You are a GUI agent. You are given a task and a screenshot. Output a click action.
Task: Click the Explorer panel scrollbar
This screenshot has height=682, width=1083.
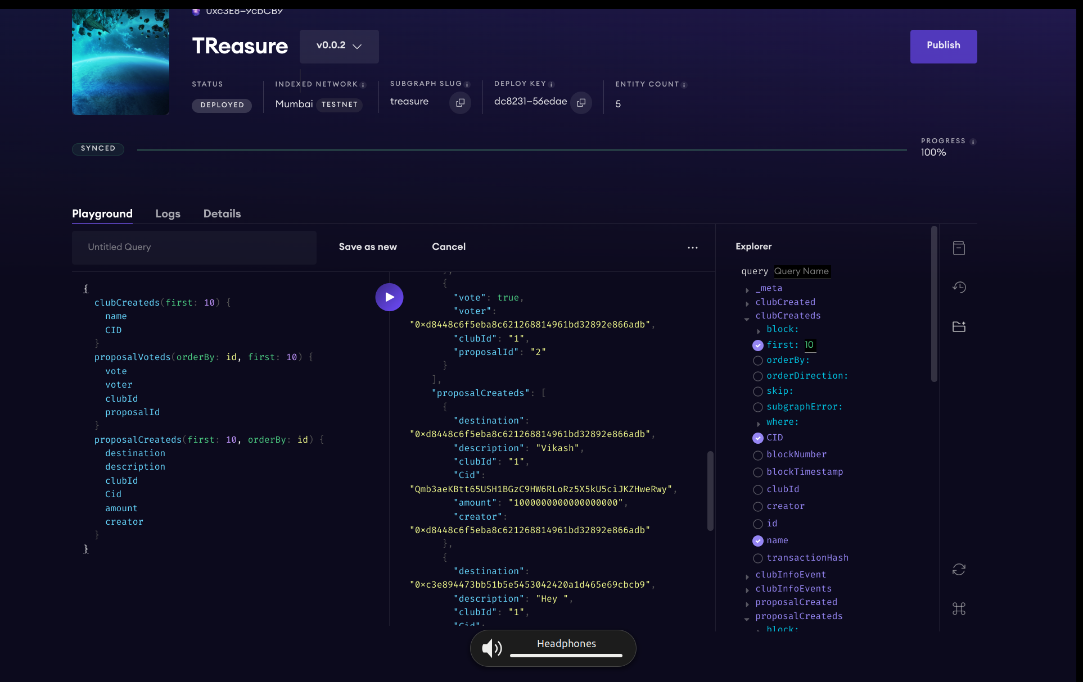934,304
